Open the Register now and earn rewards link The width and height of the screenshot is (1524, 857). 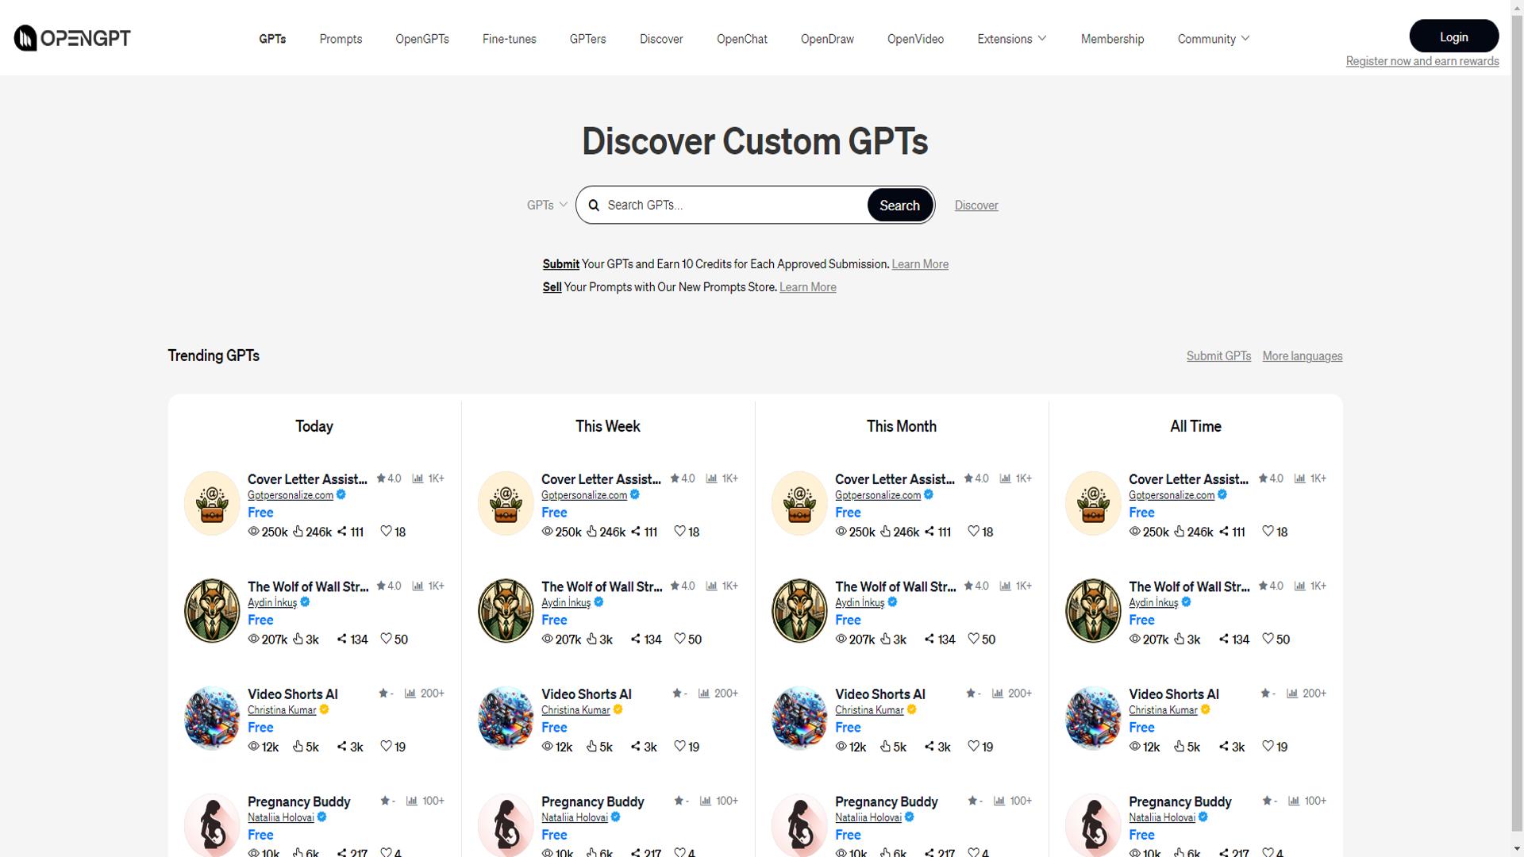[x=1422, y=61]
